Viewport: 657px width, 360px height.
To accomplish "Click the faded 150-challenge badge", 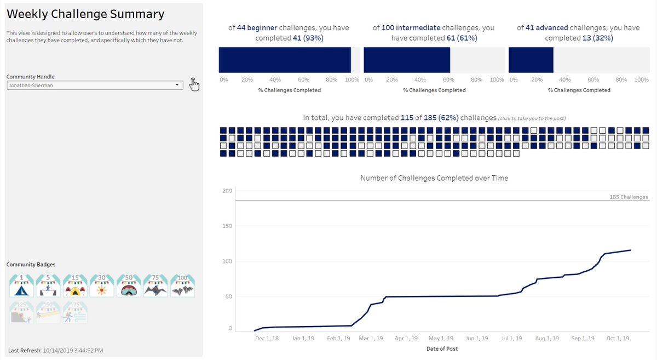I will point(48,312).
